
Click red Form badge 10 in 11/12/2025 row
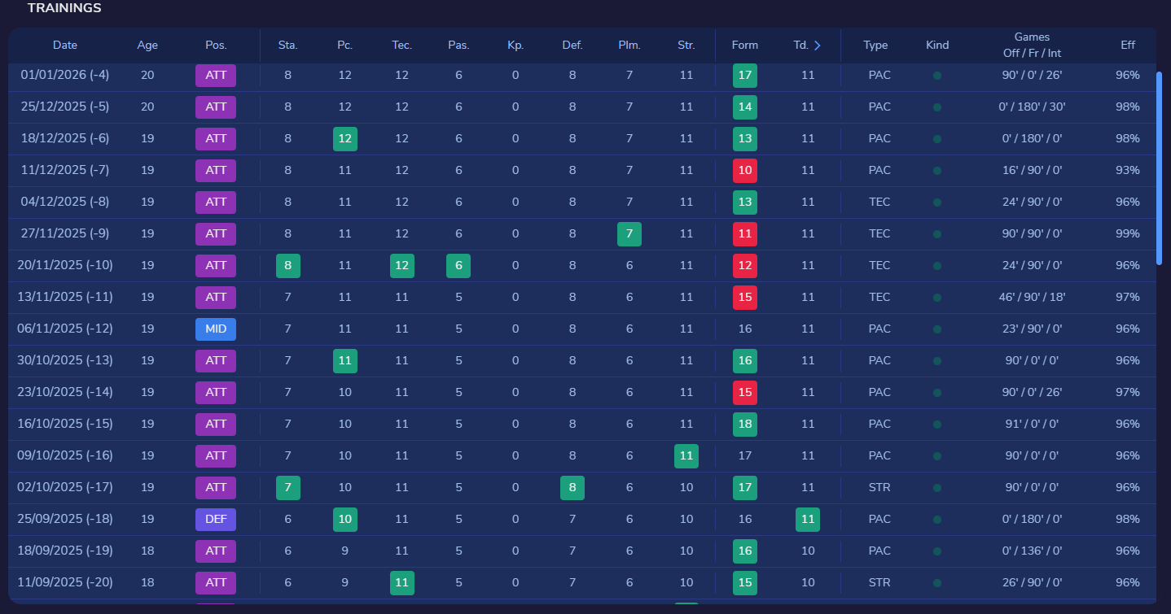(x=744, y=171)
